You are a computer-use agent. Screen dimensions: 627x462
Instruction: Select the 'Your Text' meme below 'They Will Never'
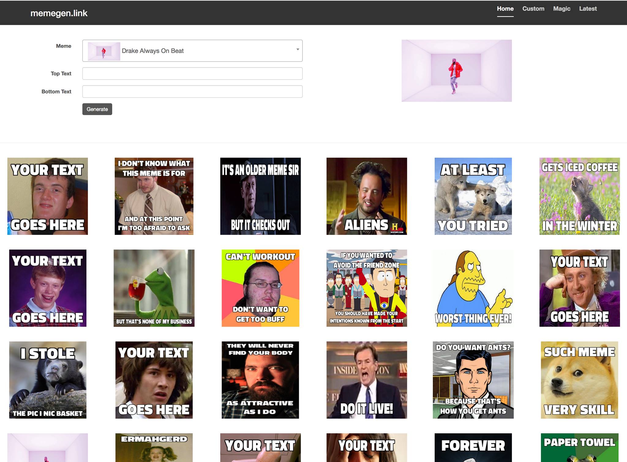pos(261,448)
